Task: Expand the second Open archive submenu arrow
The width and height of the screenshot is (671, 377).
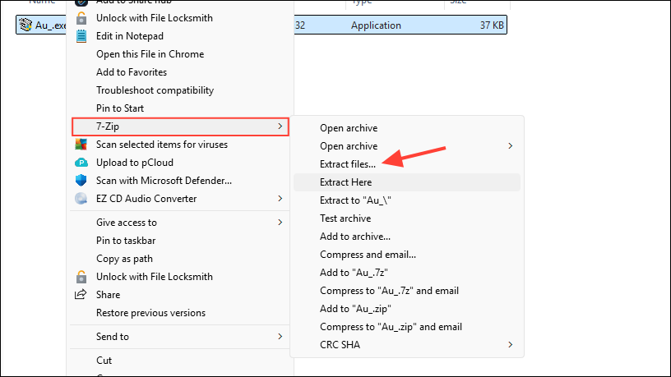Action: pyautogui.click(x=510, y=145)
